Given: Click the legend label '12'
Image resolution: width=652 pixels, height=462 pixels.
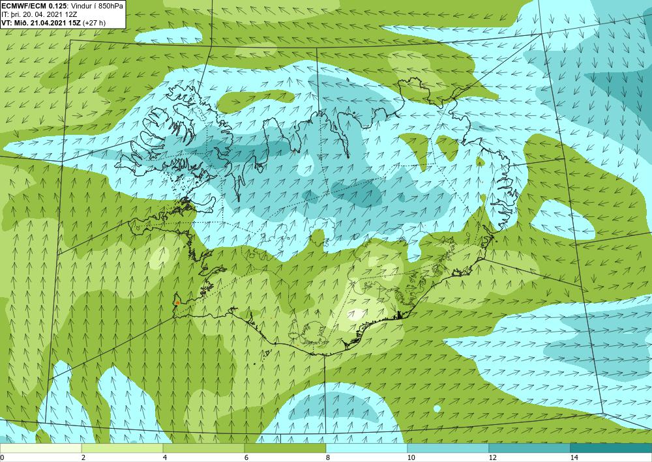Looking at the screenshot, I should coord(492,457).
